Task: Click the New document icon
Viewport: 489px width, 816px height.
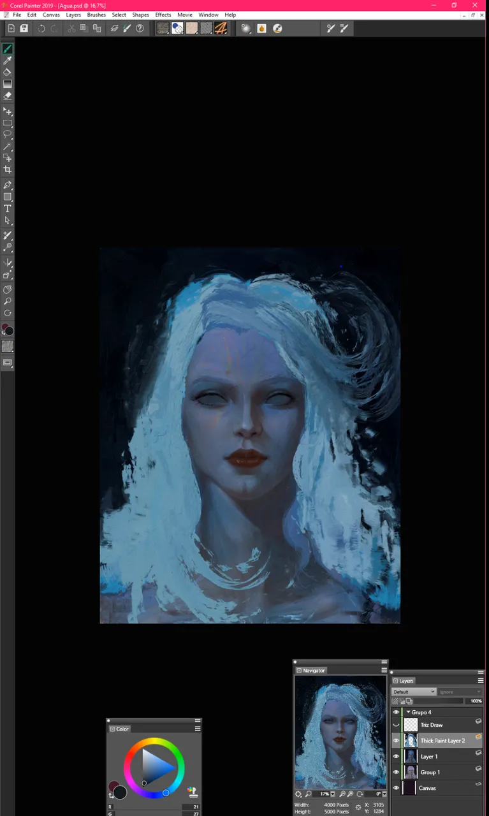Action: click(11, 28)
